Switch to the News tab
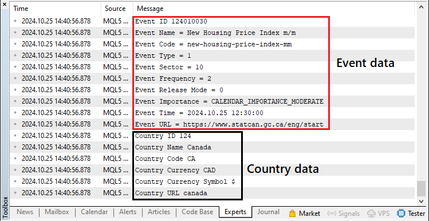 pos(25,212)
